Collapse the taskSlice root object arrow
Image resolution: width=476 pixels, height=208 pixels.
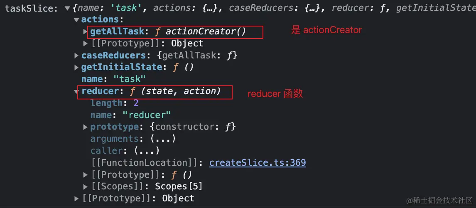click(x=68, y=8)
